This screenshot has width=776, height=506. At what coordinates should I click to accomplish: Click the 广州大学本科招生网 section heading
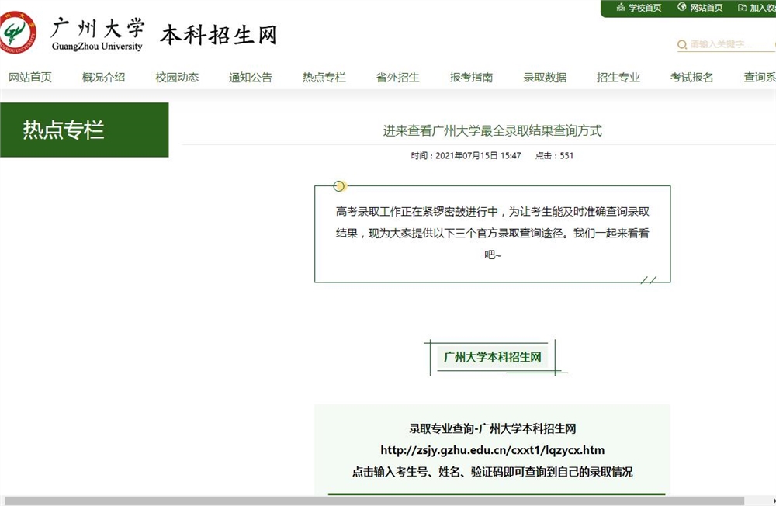tap(493, 357)
